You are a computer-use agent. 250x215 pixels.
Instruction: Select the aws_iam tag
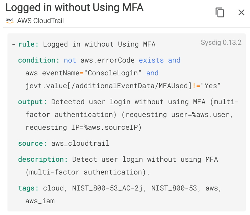[40, 201]
